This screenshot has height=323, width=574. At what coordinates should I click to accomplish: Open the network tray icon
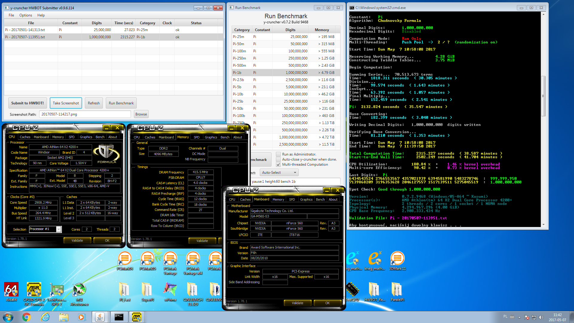click(x=534, y=317)
